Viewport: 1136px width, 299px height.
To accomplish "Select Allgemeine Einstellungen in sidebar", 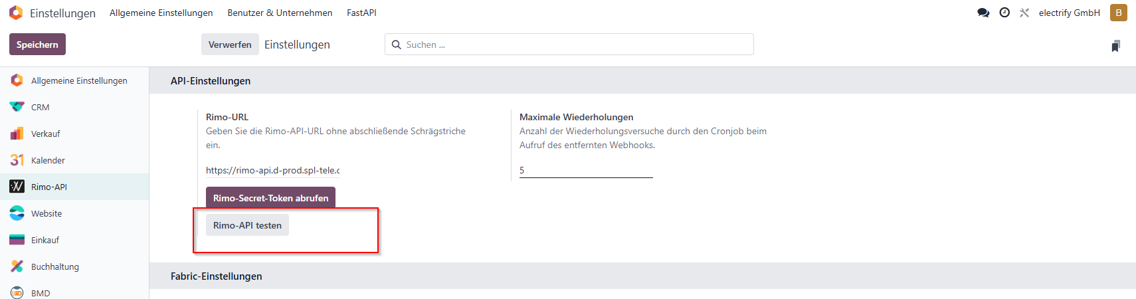I will click(x=79, y=80).
